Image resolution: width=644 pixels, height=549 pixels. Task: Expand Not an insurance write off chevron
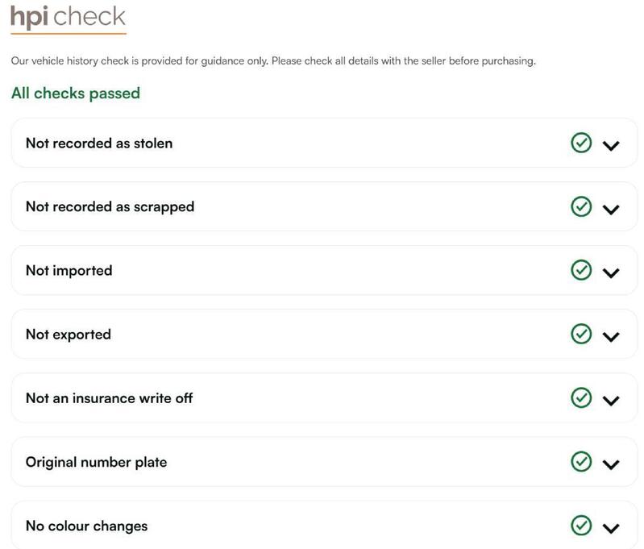[611, 401]
